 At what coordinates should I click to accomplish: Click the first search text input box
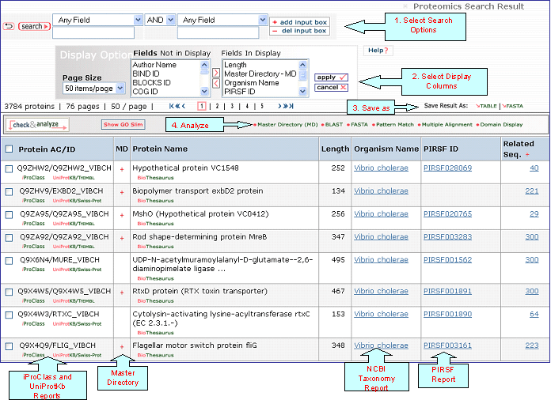point(93,33)
